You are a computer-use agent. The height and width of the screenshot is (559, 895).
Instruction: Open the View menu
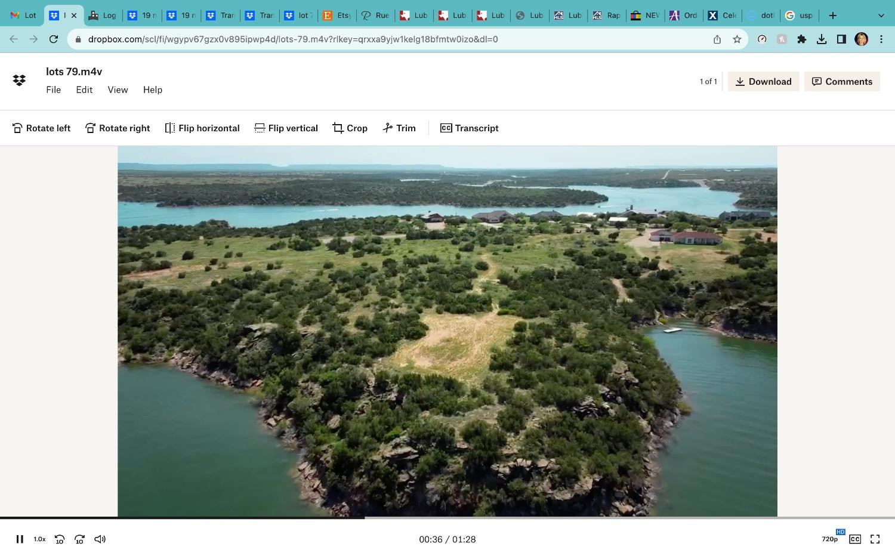[118, 89]
